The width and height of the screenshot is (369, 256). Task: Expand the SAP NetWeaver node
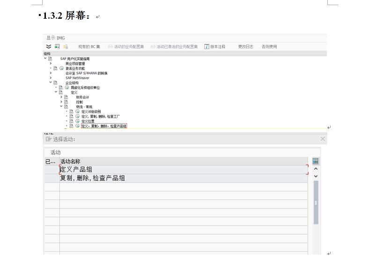[51, 78]
